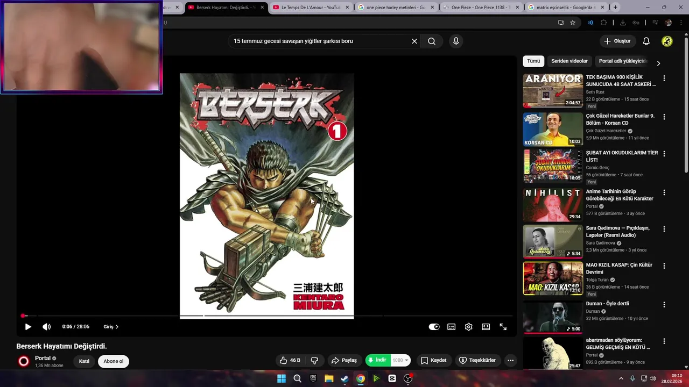Select the Tümü filter chip
The image size is (689, 387).
pos(533,61)
